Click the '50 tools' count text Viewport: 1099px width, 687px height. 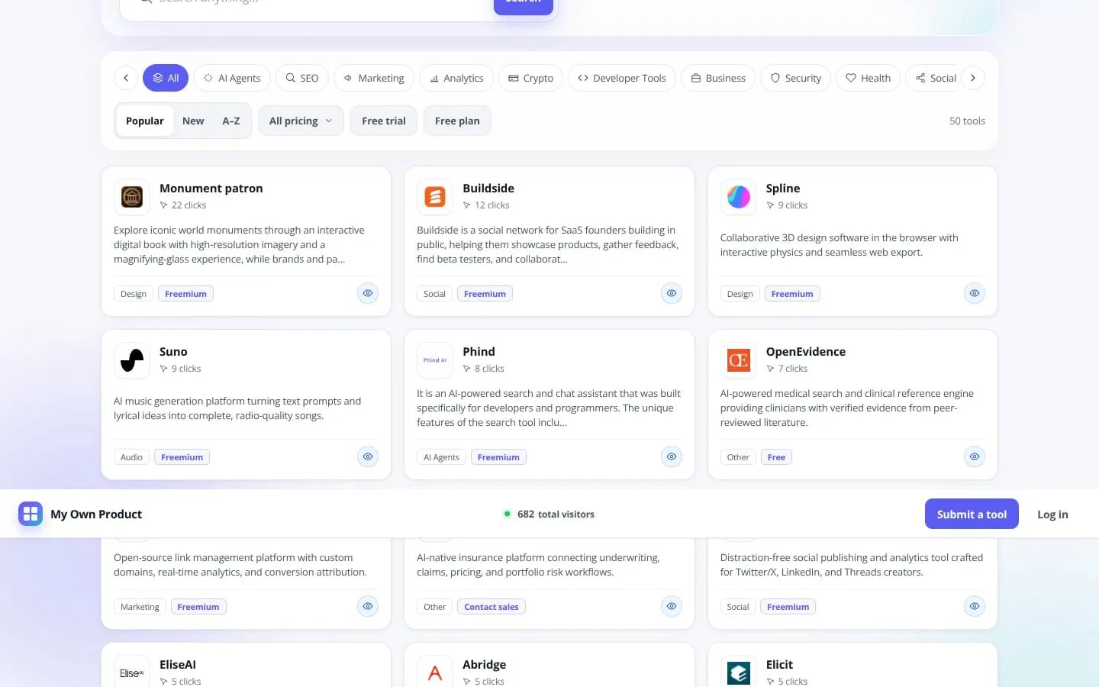pyautogui.click(x=967, y=121)
